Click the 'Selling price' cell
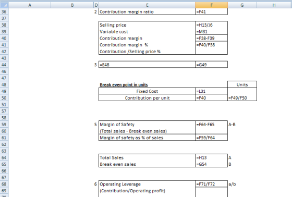 [147, 25]
